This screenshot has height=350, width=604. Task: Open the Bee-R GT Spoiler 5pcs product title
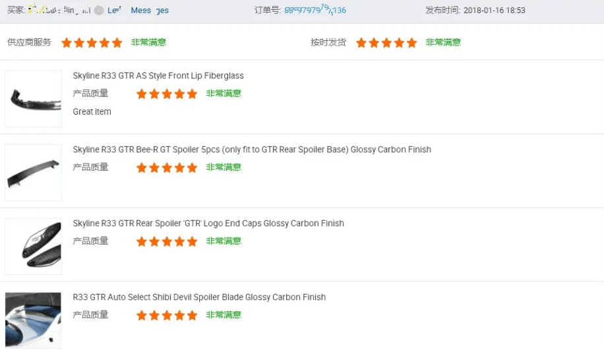pos(252,150)
